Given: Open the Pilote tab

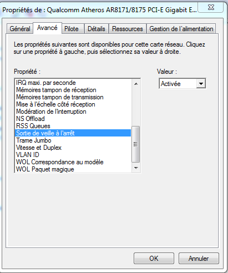Looking at the screenshot, I should [72, 29].
